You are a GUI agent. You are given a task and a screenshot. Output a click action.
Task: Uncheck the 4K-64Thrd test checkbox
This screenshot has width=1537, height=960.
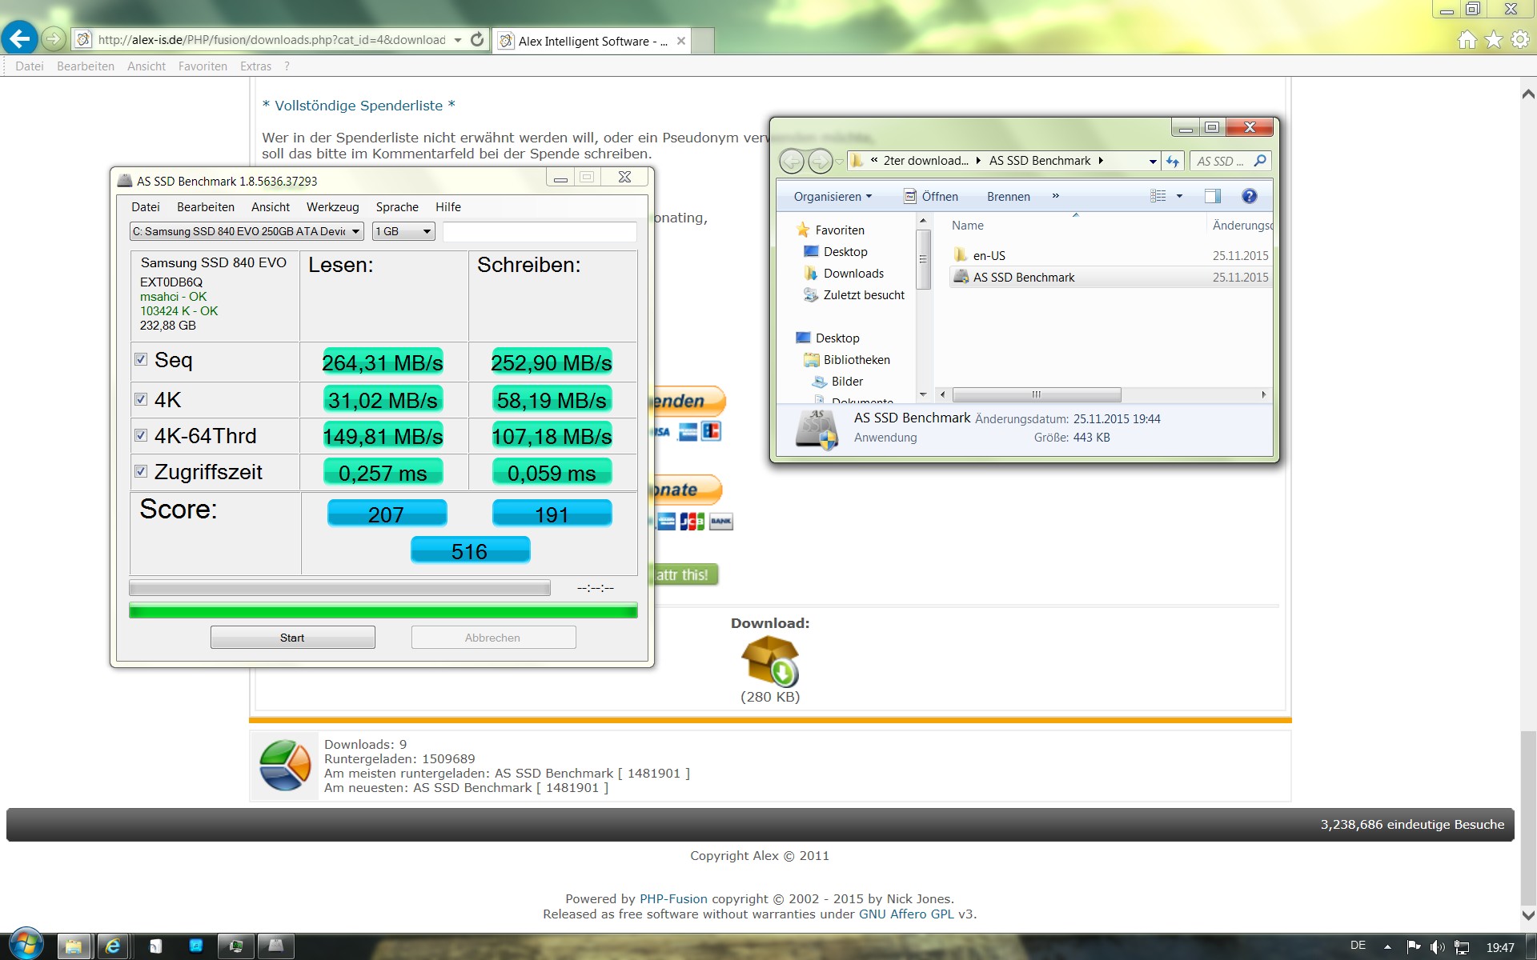pos(141,435)
